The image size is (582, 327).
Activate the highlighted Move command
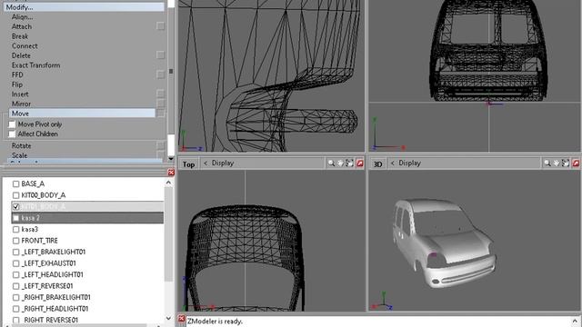coord(82,113)
